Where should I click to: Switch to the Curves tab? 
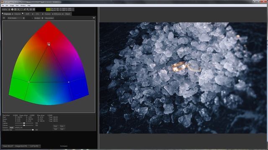[47, 14]
